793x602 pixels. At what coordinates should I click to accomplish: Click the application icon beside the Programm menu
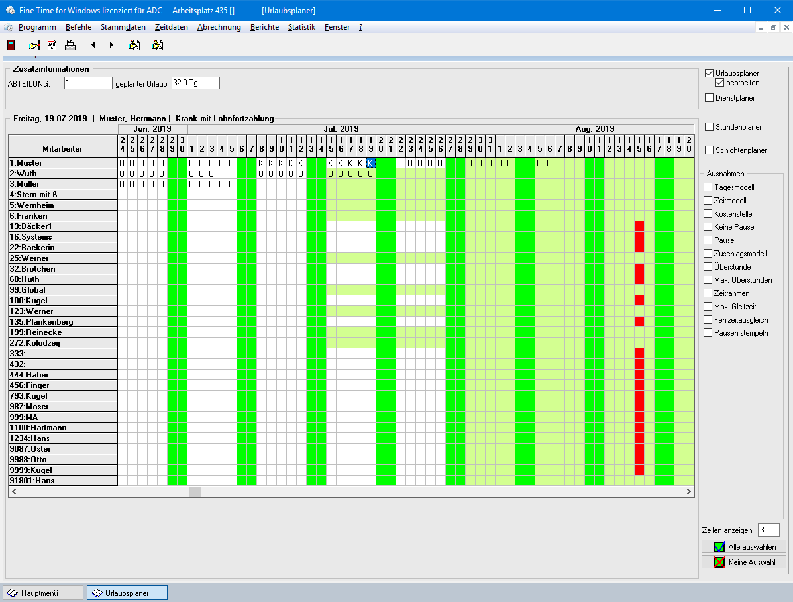pyautogui.click(x=8, y=27)
